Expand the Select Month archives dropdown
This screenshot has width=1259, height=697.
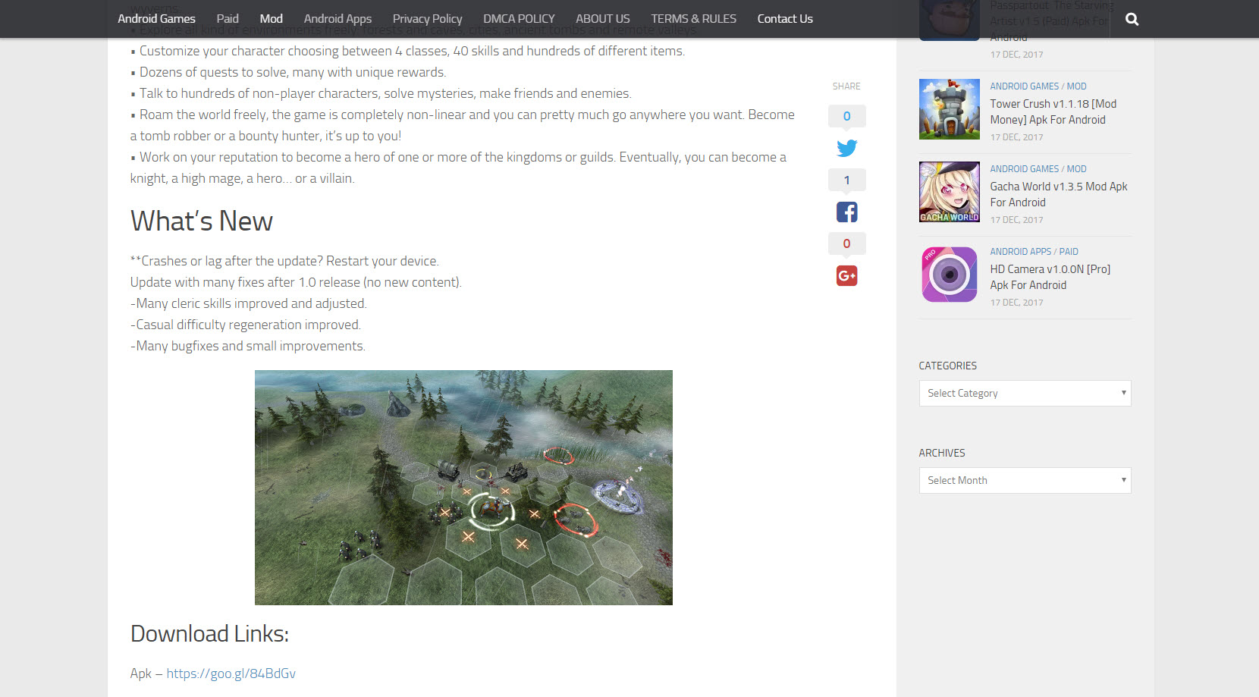click(1024, 480)
